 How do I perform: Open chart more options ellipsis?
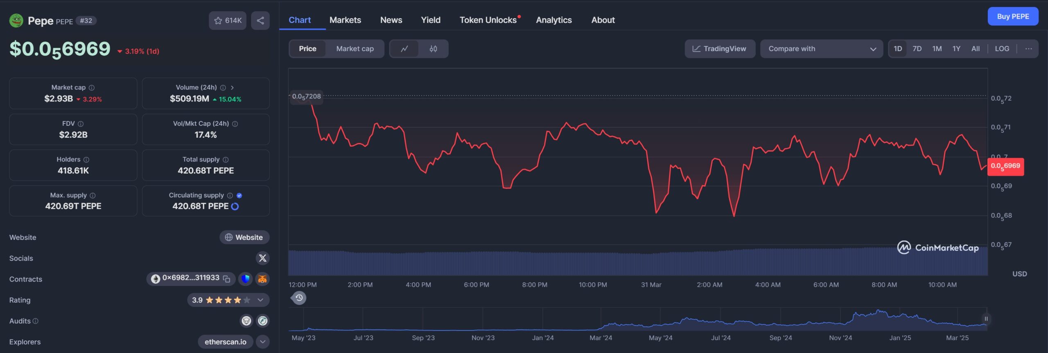click(x=1028, y=49)
